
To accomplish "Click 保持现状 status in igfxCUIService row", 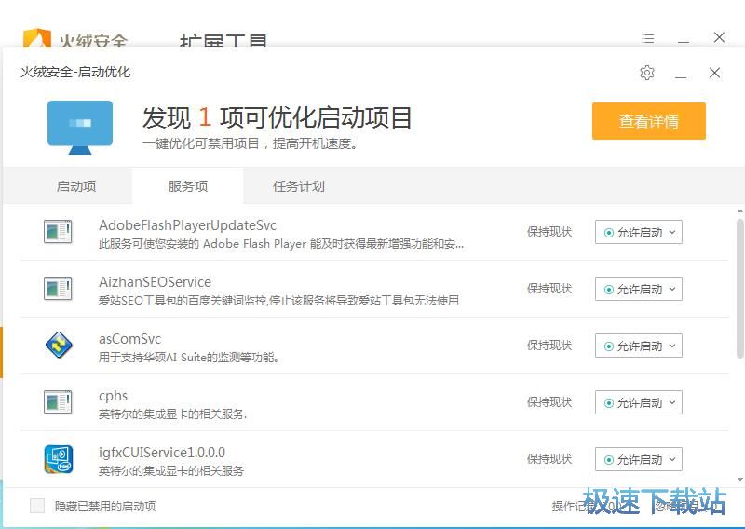I will (549, 458).
